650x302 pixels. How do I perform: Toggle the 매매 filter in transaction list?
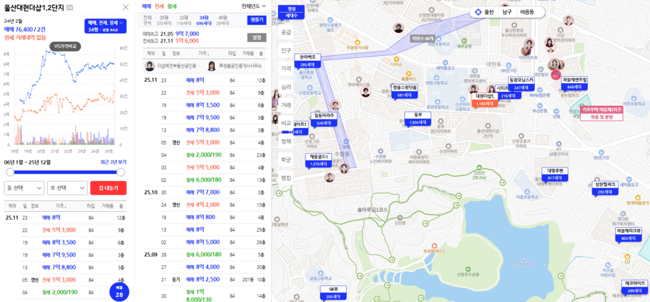(147, 6)
